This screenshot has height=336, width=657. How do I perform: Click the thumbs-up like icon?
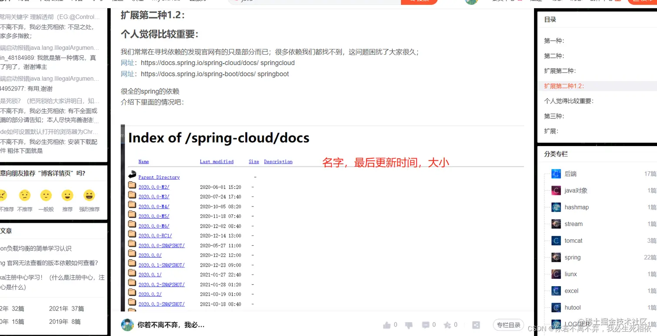[388, 324]
